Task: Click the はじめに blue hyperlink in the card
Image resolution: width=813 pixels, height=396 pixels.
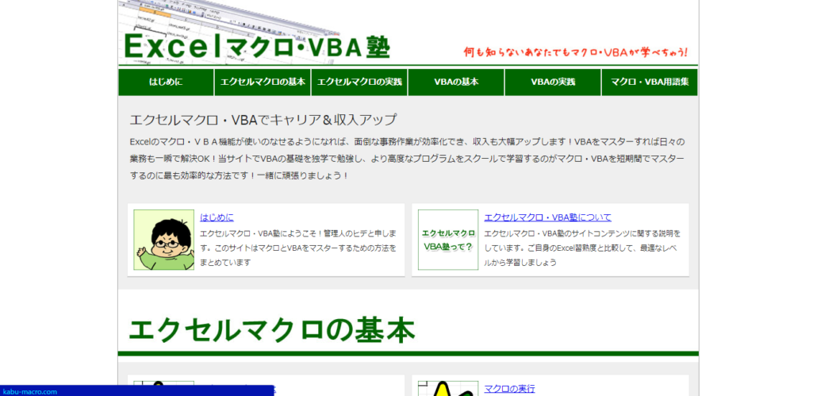Action: (217, 217)
